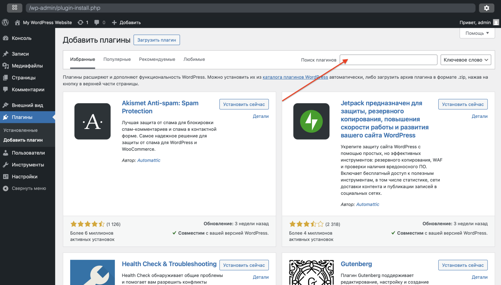Click the WordPress logo icon
Image resolution: width=501 pixels, height=285 pixels.
pos(5,23)
